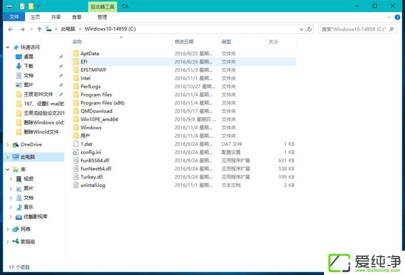Viewport: 405px width, 275px height.
Task: Switch to the 查看 ribbon tab
Action: click(x=77, y=17)
